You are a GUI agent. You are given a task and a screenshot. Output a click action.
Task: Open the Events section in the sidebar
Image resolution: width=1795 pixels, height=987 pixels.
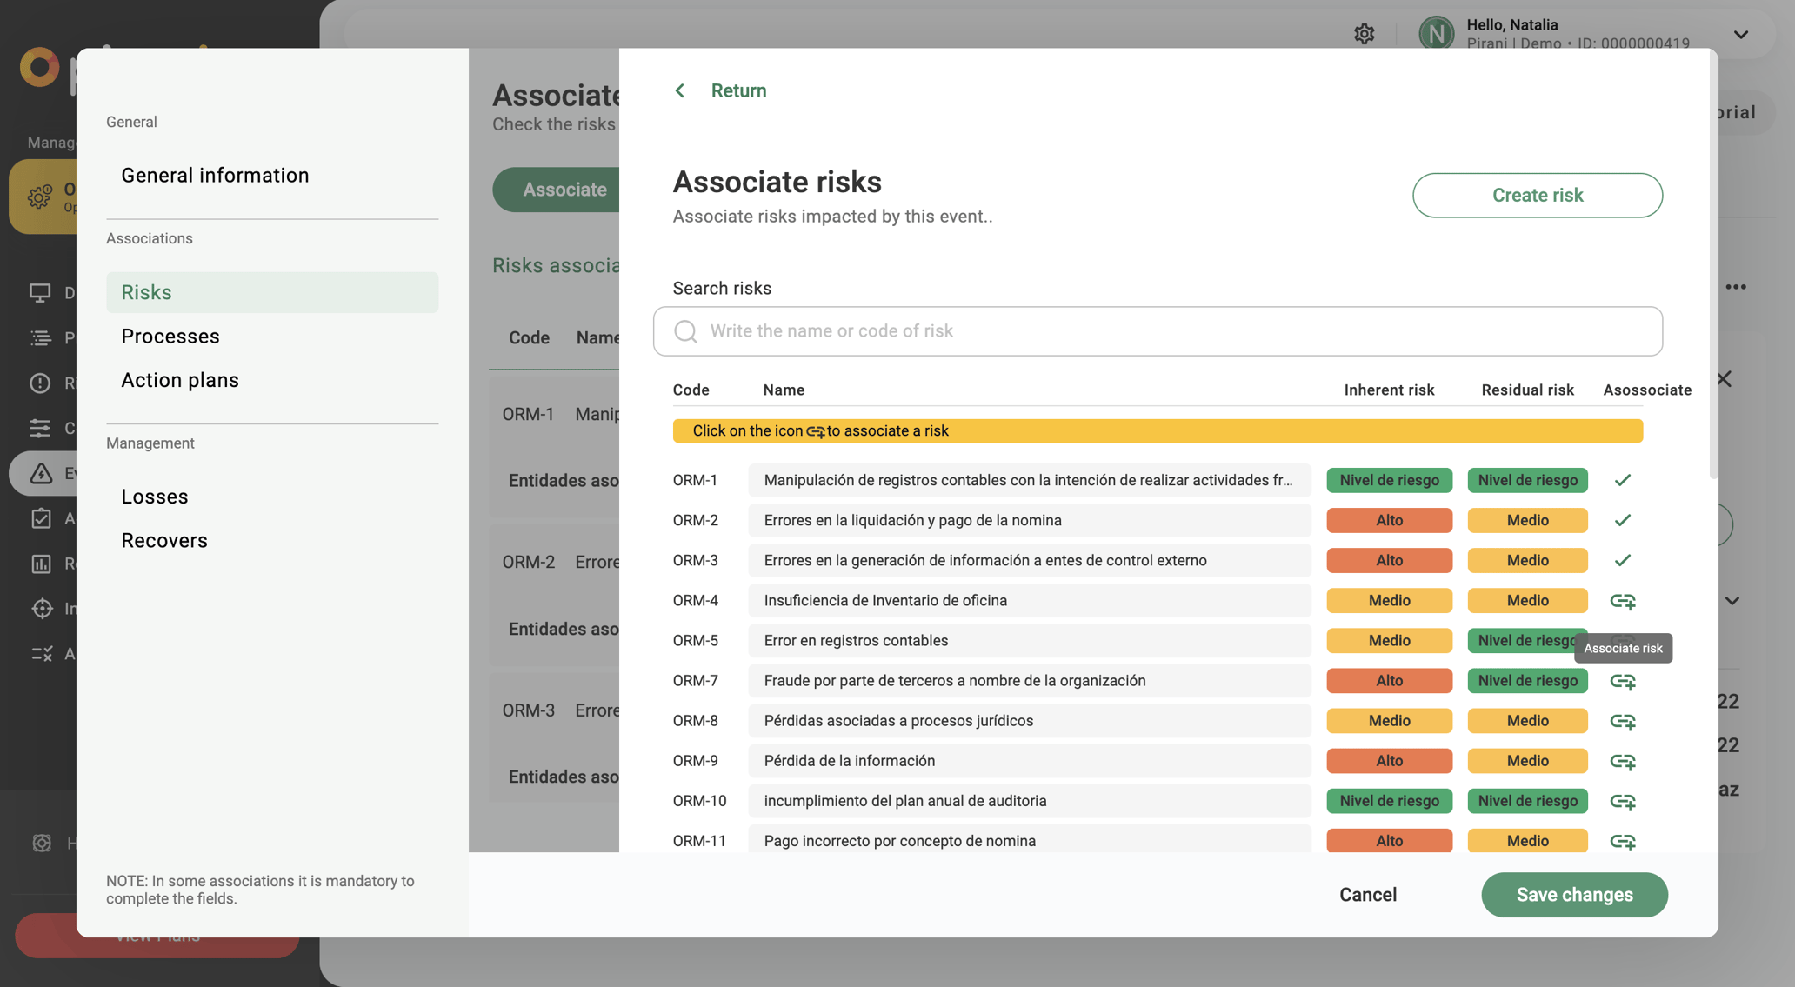pyautogui.click(x=41, y=473)
